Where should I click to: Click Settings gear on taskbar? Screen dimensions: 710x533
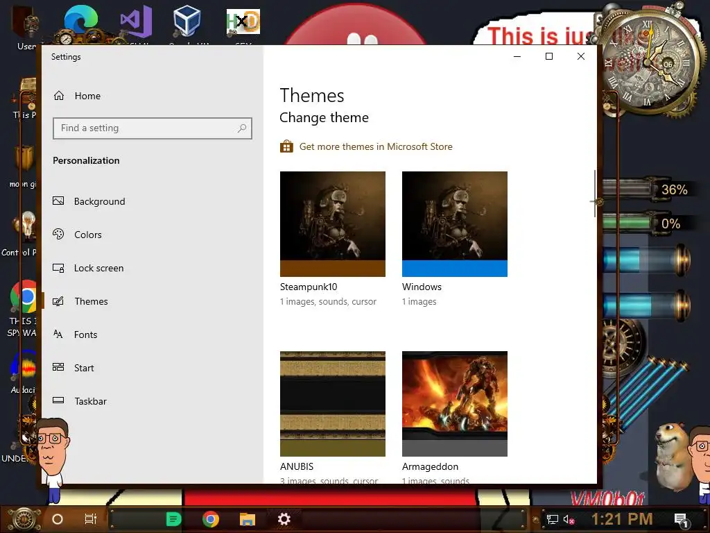[284, 519]
